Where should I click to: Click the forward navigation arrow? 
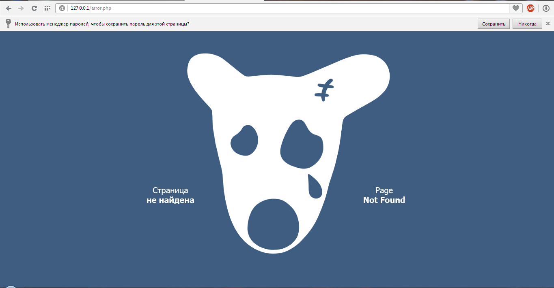tap(21, 8)
